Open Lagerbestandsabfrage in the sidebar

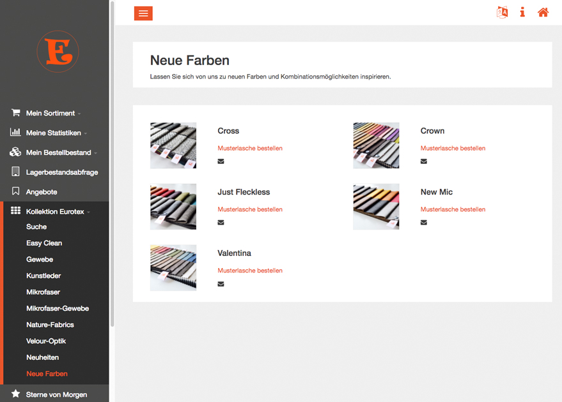61,172
